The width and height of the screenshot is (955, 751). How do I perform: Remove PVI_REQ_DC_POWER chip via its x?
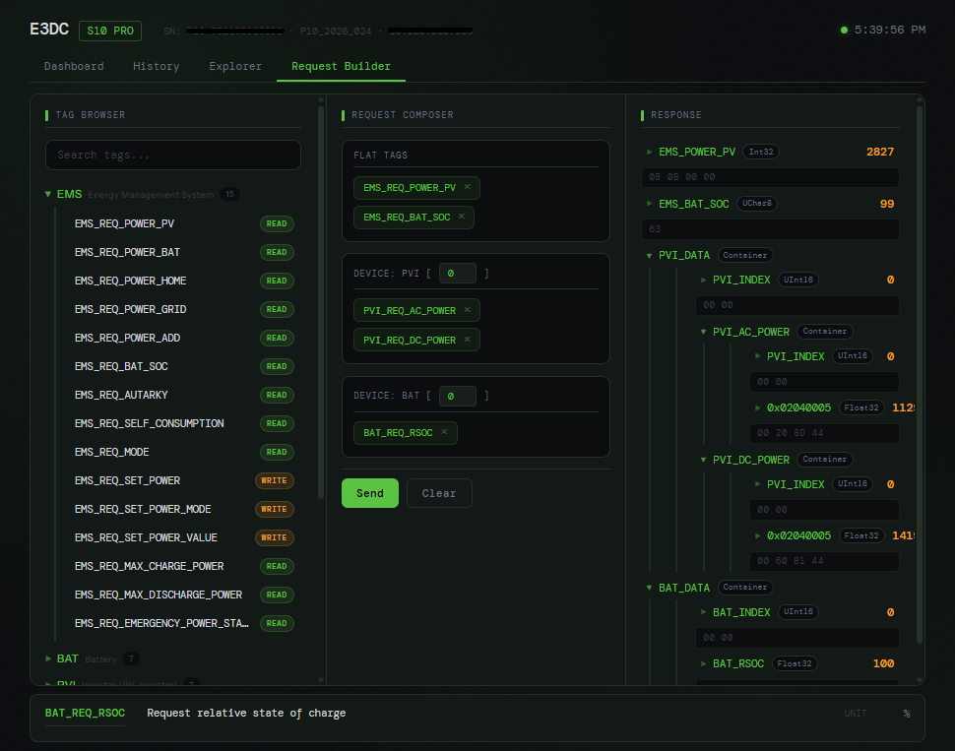click(467, 340)
